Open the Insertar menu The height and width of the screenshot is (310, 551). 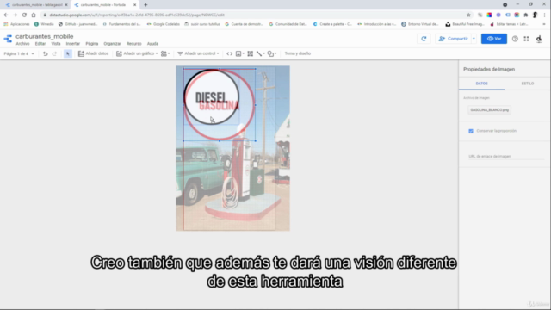click(x=73, y=44)
